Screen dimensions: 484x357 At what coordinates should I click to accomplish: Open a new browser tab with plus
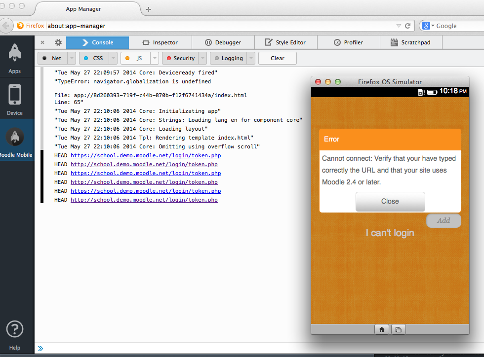149,9
